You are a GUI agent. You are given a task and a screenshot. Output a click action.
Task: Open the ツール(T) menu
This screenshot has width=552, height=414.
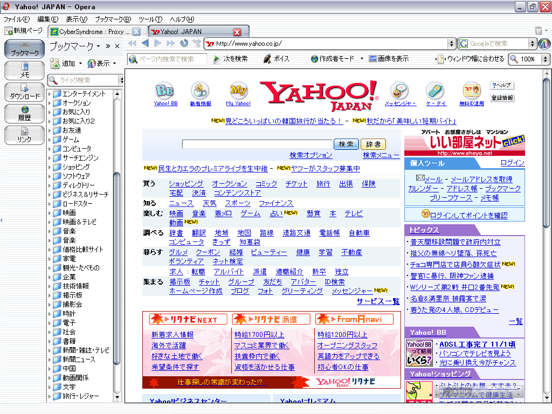click(150, 19)
